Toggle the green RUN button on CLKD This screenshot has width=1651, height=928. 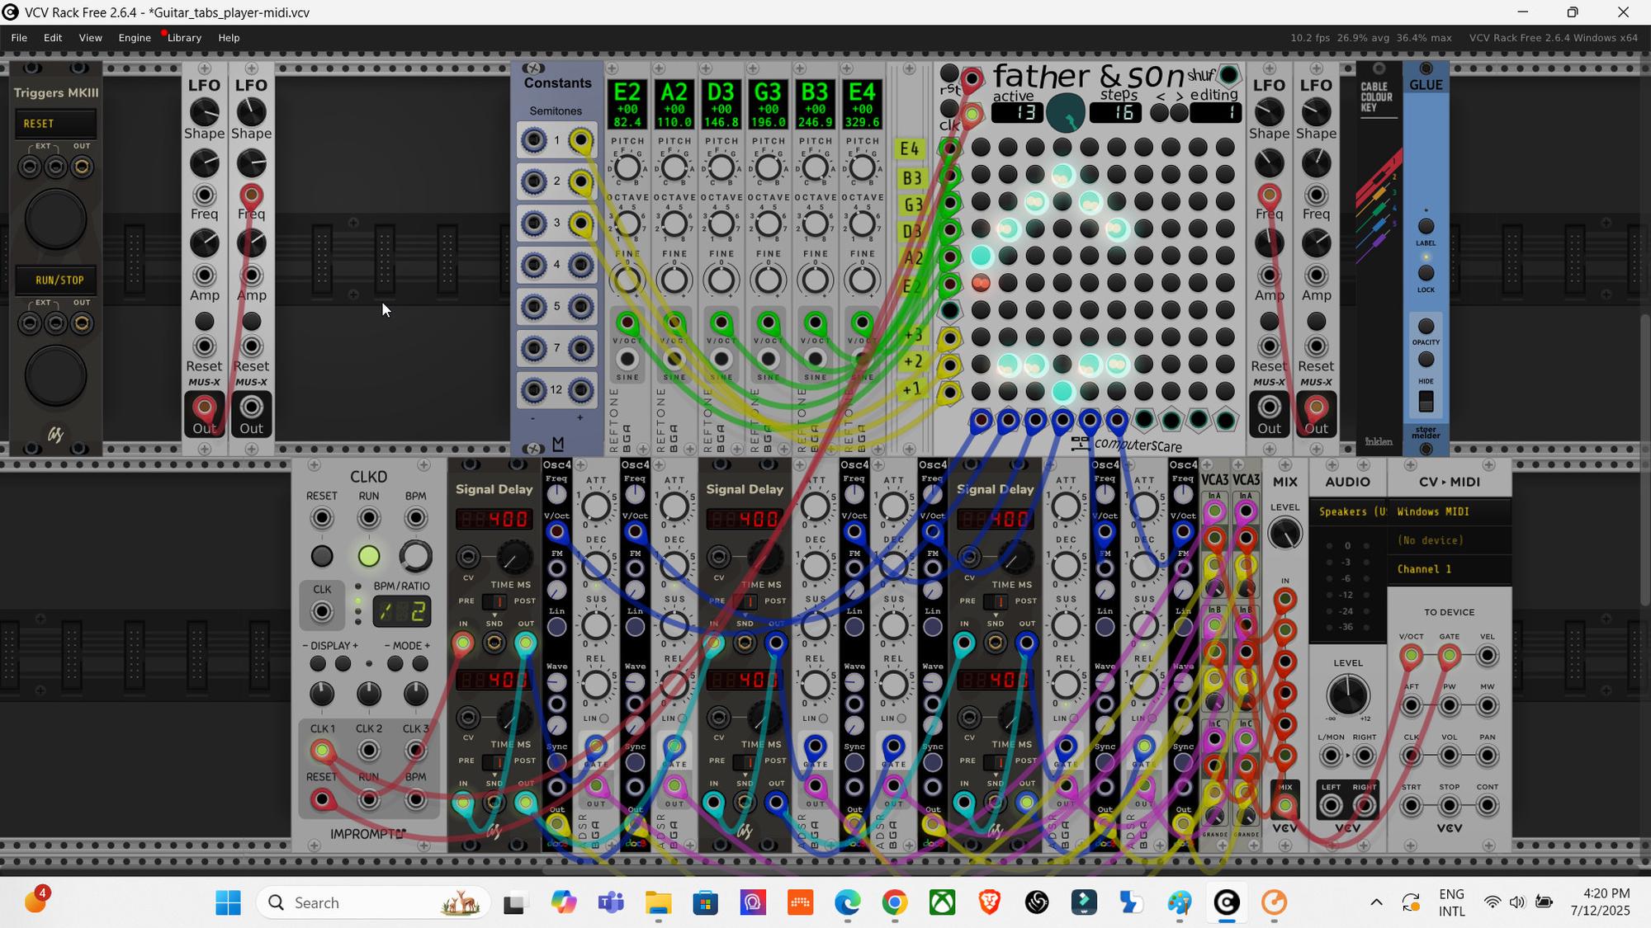(368, 557)
